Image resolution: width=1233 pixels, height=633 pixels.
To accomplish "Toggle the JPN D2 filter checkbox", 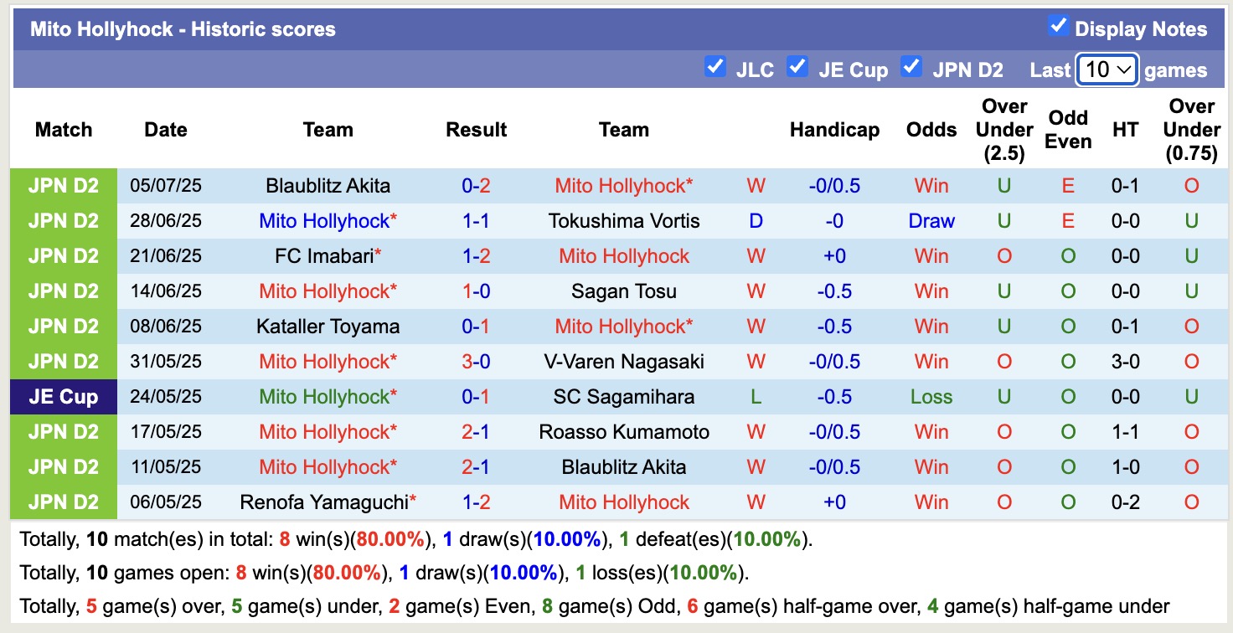I will pyautogui.click(x=911, y=66).
